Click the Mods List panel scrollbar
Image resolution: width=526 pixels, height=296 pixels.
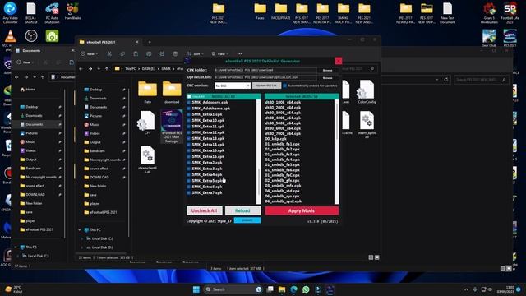click(x=259, y=151)
